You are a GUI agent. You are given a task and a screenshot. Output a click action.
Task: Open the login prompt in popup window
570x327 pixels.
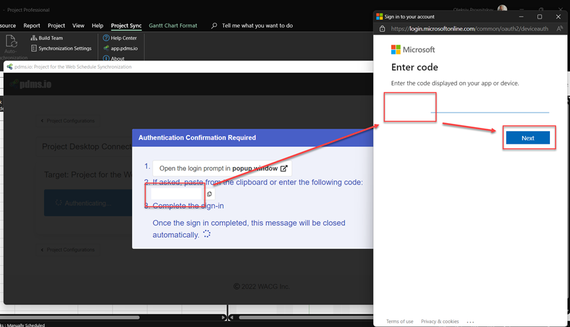click(222, 168)
